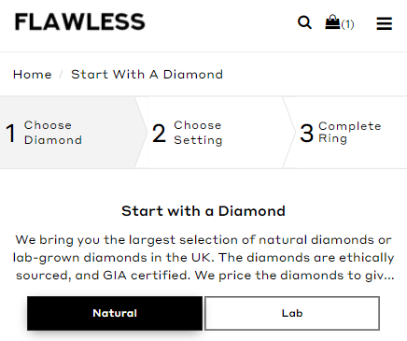This screenshot has width=407, height=341.
Task: Click the large step number 3
Action: (306, 134)
